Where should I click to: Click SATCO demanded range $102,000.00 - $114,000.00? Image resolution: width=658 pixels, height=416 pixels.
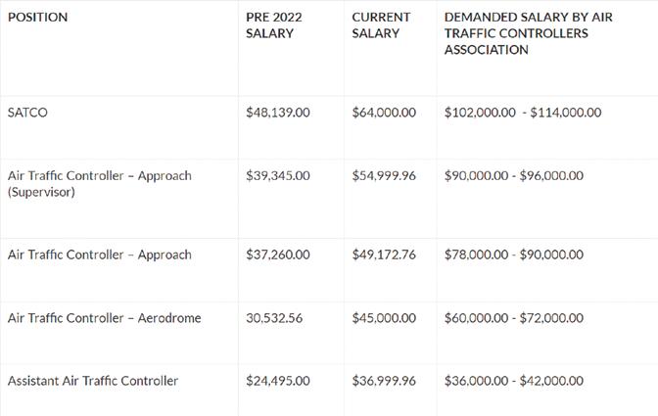tap(523, 113)
